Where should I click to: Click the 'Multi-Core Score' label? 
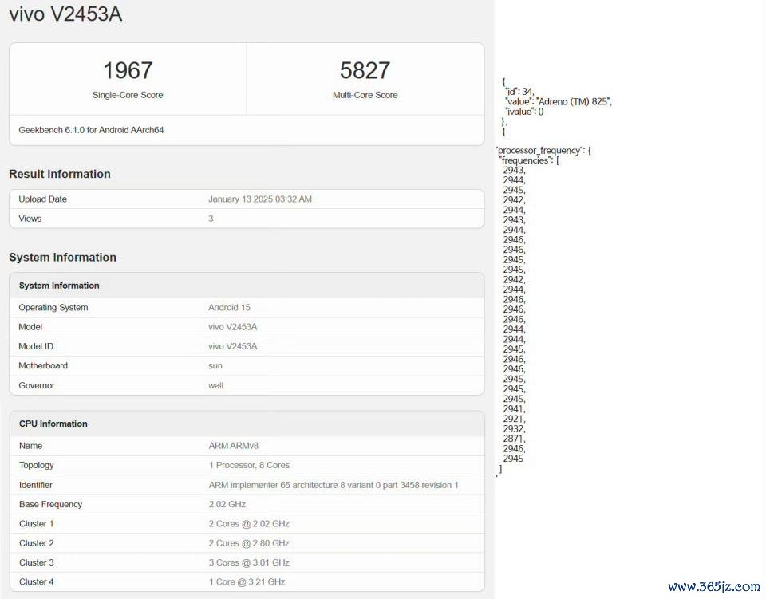coord(365,95)
